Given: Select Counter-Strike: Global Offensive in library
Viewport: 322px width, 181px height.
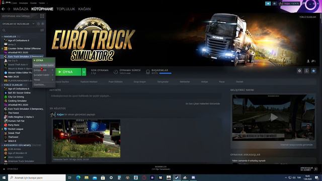Looking at the screenshot, I should pos(24,48).
